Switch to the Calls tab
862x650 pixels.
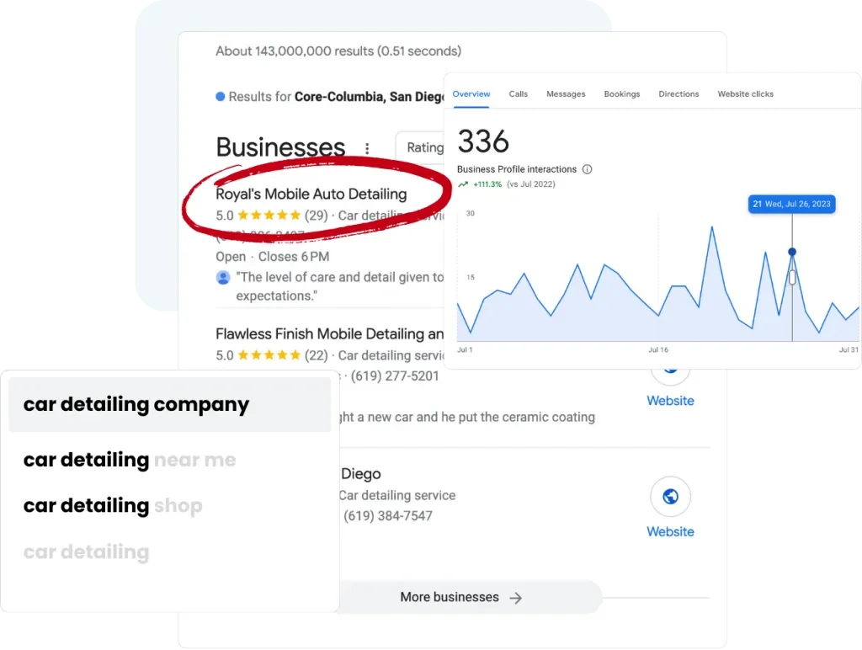518,94
